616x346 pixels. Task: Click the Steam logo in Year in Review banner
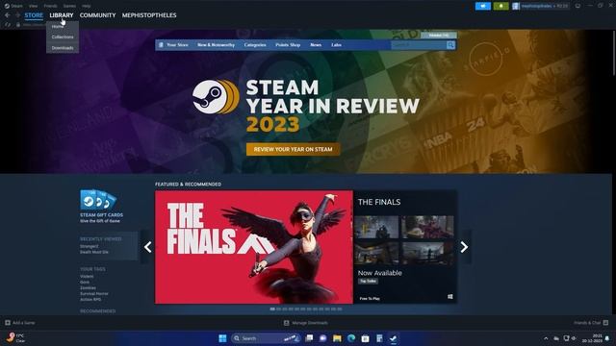[x=216, y=96]
